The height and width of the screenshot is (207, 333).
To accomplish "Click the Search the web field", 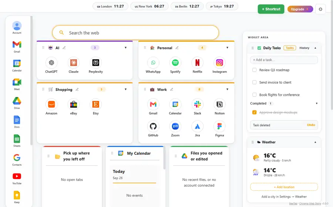I will pyautogui.click(x=135, y=33).
